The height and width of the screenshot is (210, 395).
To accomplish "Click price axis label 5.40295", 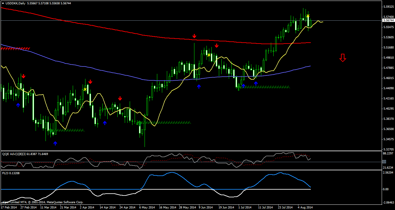I will pos(388,108).
